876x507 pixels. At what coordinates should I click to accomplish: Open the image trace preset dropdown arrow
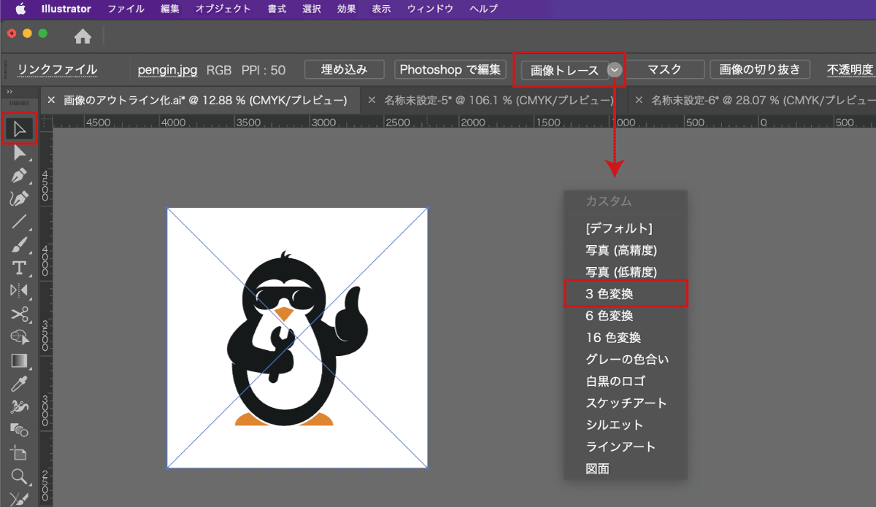click(x=615, y=70)
